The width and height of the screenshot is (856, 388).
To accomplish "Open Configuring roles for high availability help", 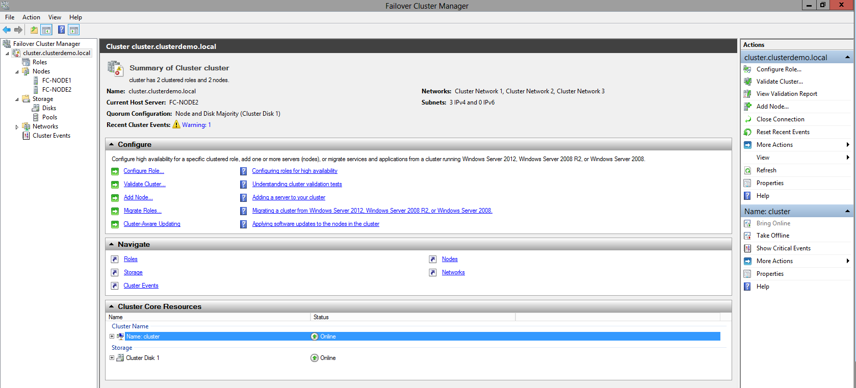I will (x=295, y=171).
